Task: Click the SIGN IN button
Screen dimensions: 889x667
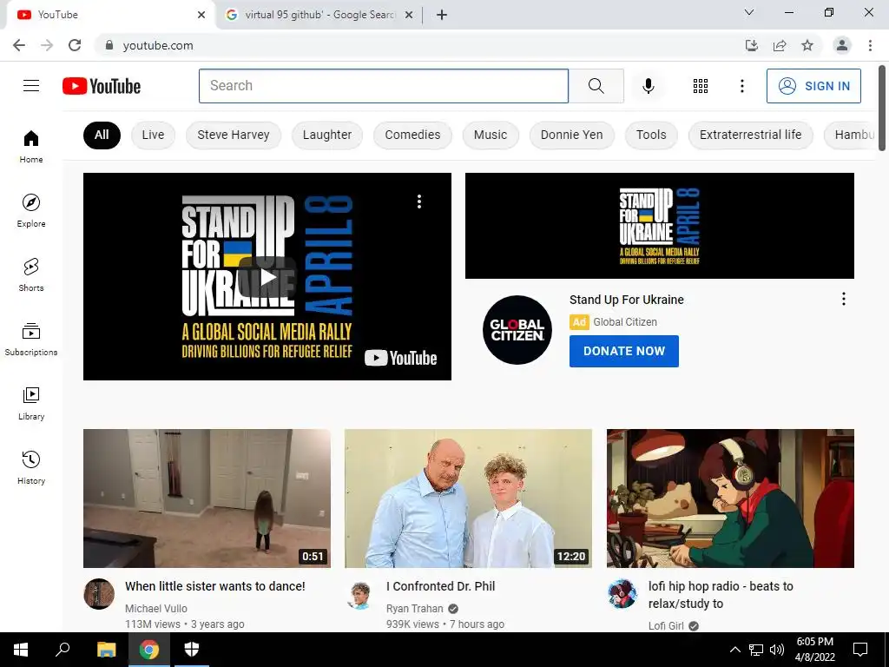Action: click(x=813, y=86)
